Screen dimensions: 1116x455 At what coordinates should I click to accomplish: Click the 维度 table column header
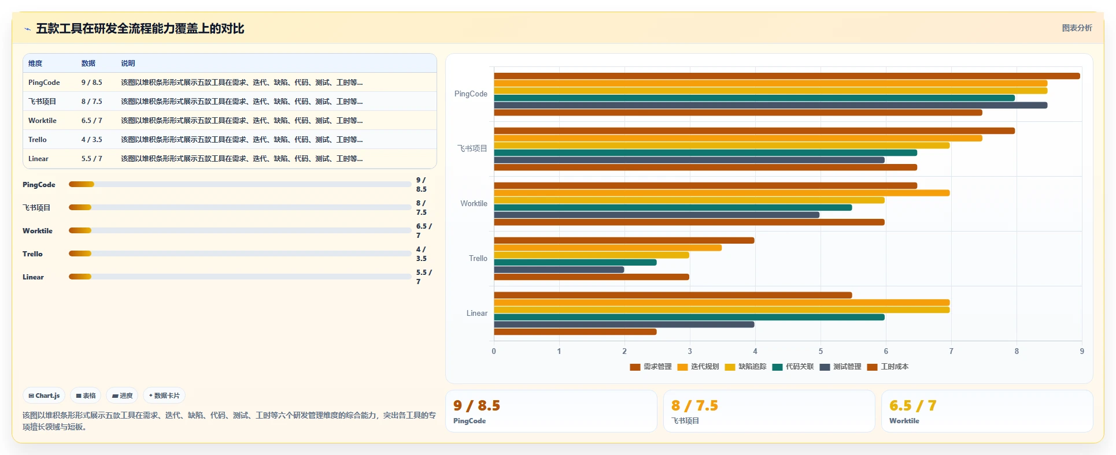(35, 64)
